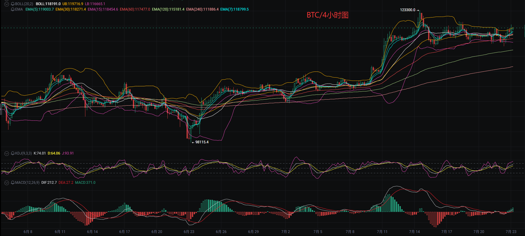The image size is (525, 236).
Task: Select DEA:27.2 MACD value
Action: click(x=66, y=183)
